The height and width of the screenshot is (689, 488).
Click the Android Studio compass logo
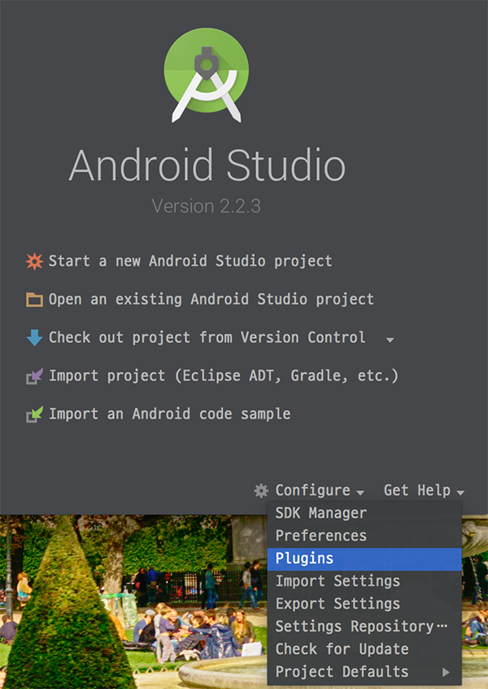click(x=207, y=75)
